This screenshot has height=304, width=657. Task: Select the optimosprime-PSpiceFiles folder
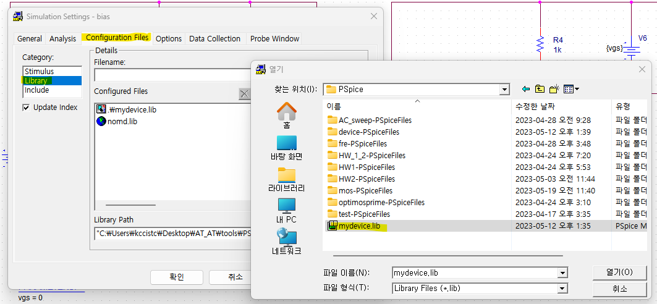coord(375,202)
